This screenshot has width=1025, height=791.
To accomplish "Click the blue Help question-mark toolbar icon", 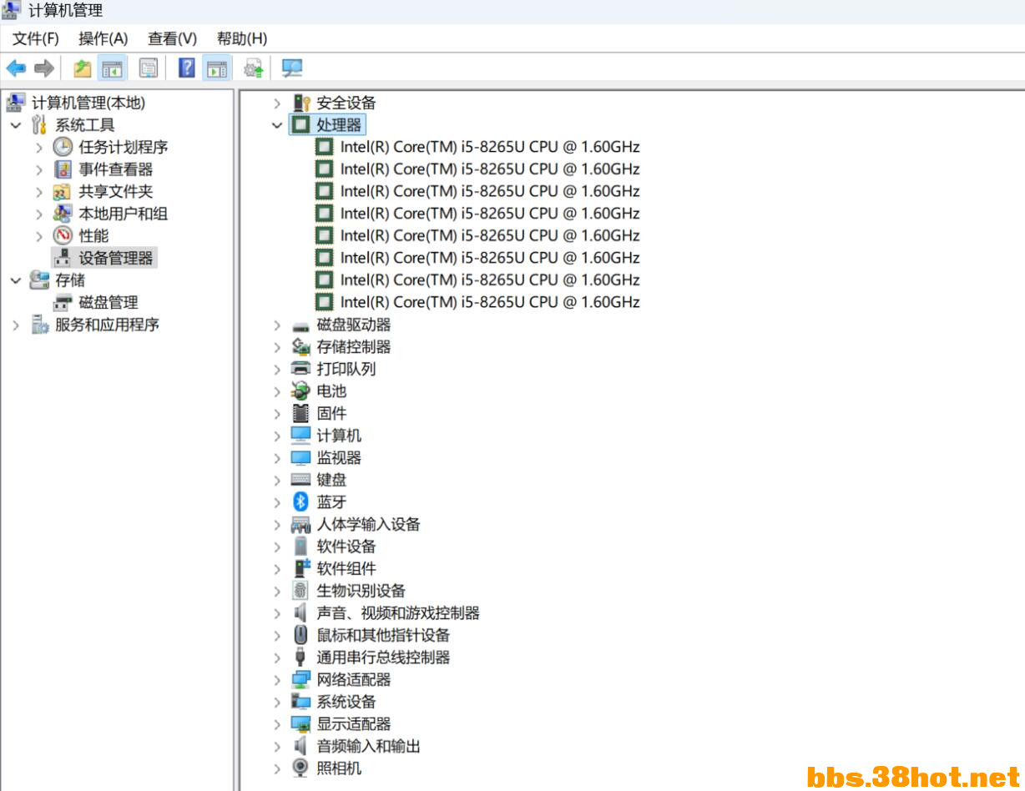I will tap(187, 68).
